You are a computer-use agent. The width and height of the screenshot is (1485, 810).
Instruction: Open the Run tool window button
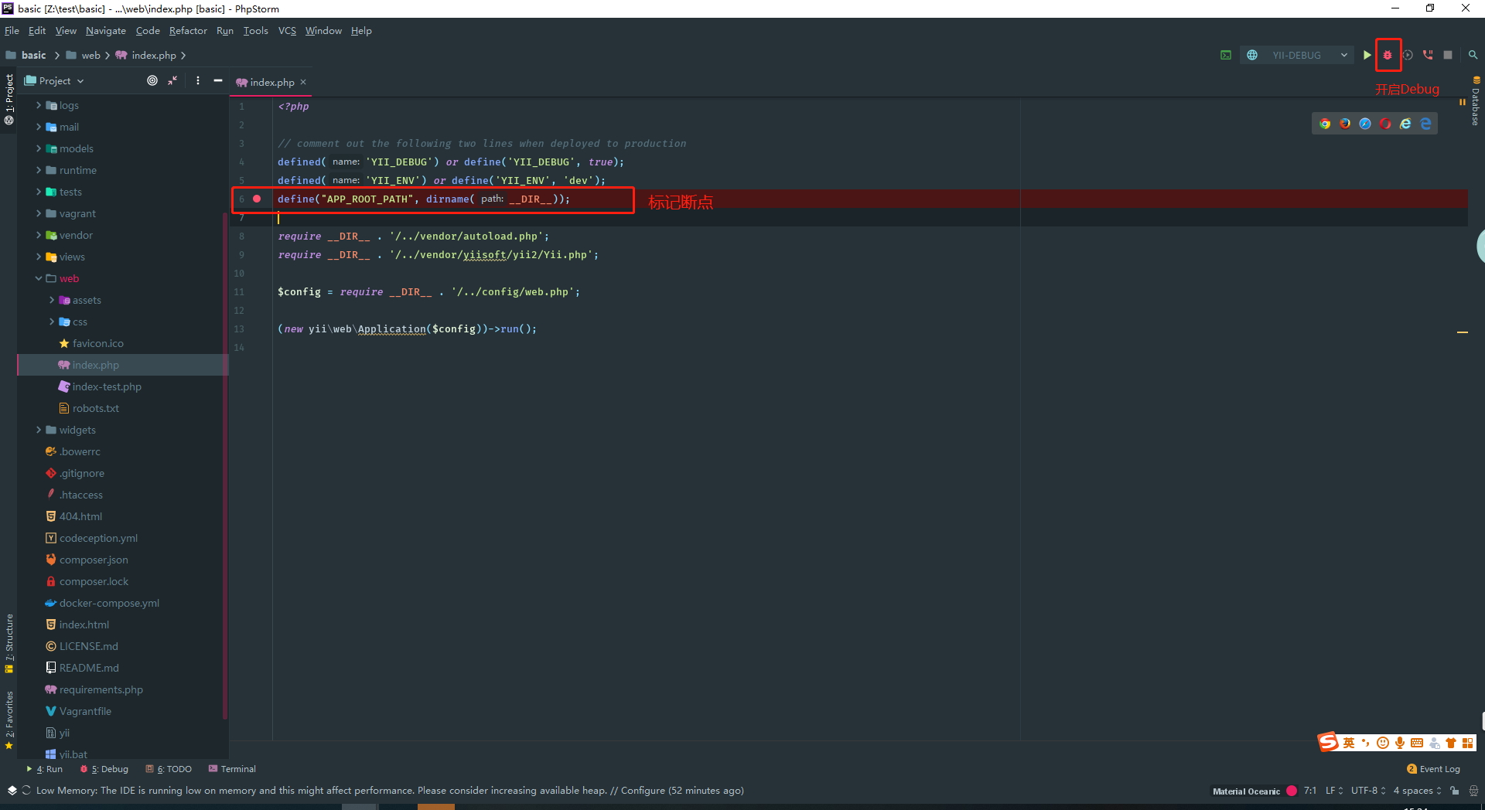tap(44, 769)
